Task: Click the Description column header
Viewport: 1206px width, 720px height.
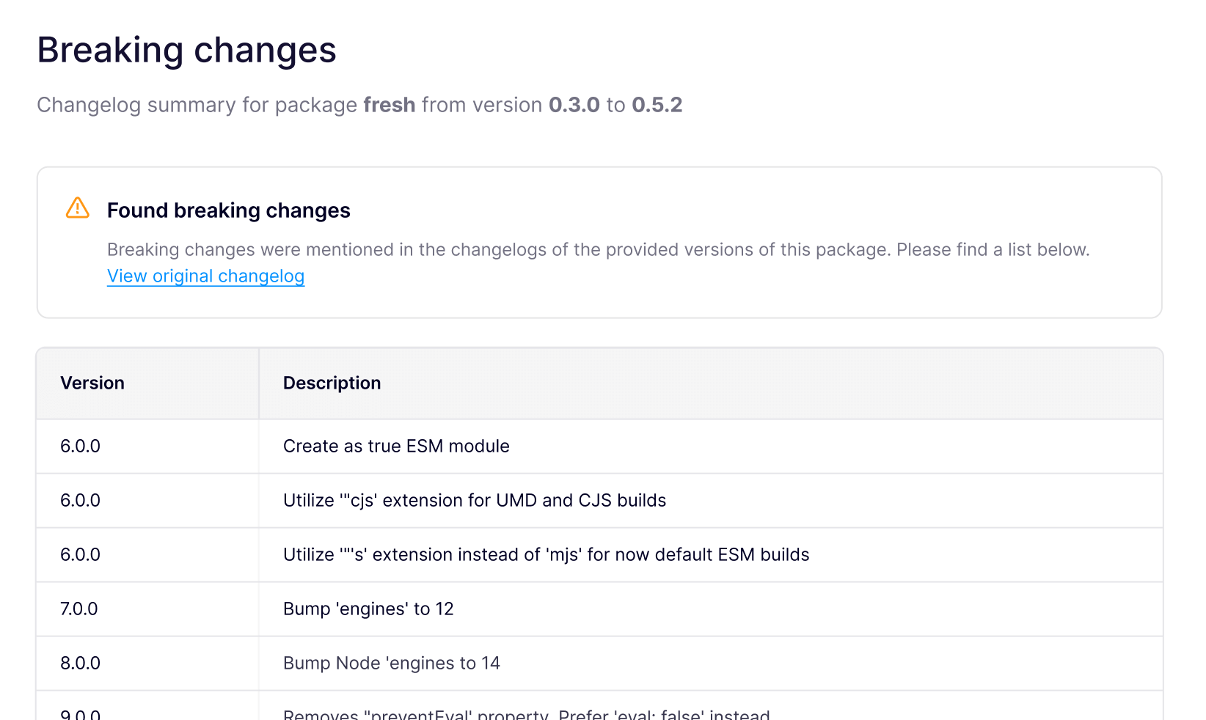Action: pos(332,383)
